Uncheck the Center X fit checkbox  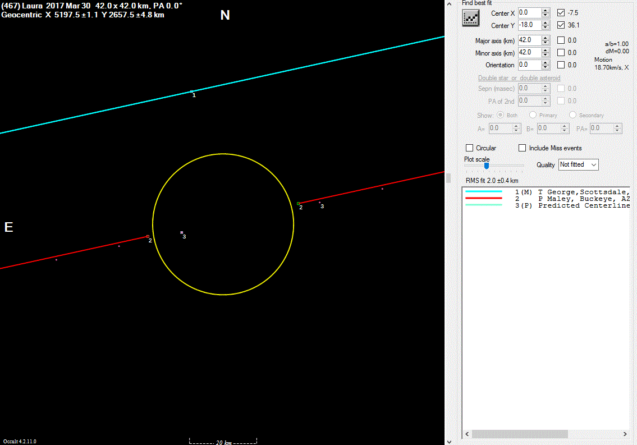[561, 12]
